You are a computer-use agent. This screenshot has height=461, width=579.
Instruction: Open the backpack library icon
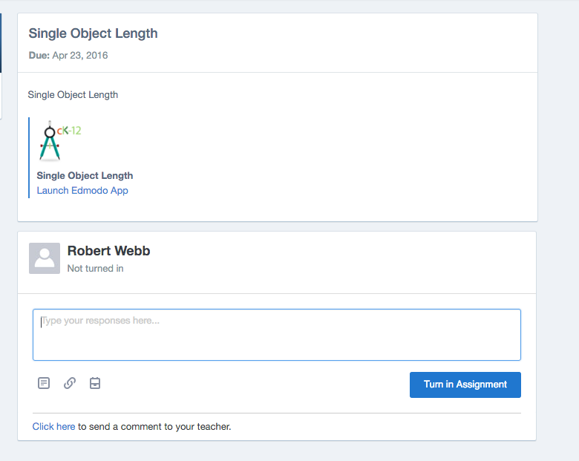[95, 383]
